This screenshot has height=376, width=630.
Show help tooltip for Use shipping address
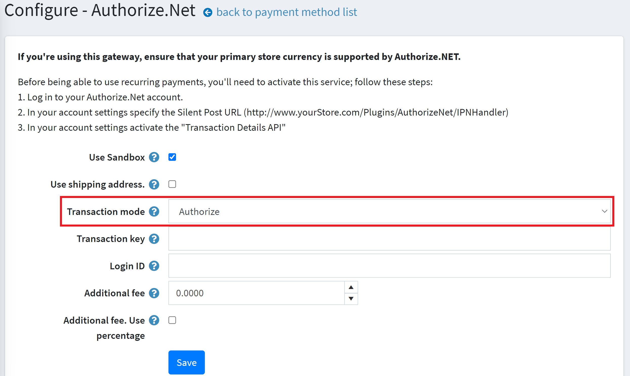pos(154,184)
